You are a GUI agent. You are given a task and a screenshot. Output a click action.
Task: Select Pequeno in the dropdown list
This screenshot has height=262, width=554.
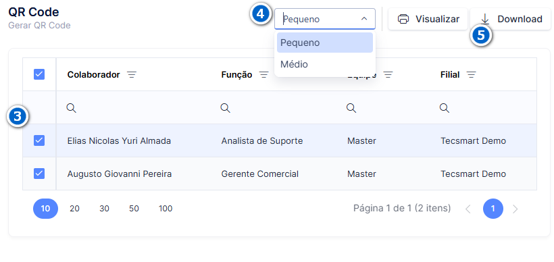[325, 43]
